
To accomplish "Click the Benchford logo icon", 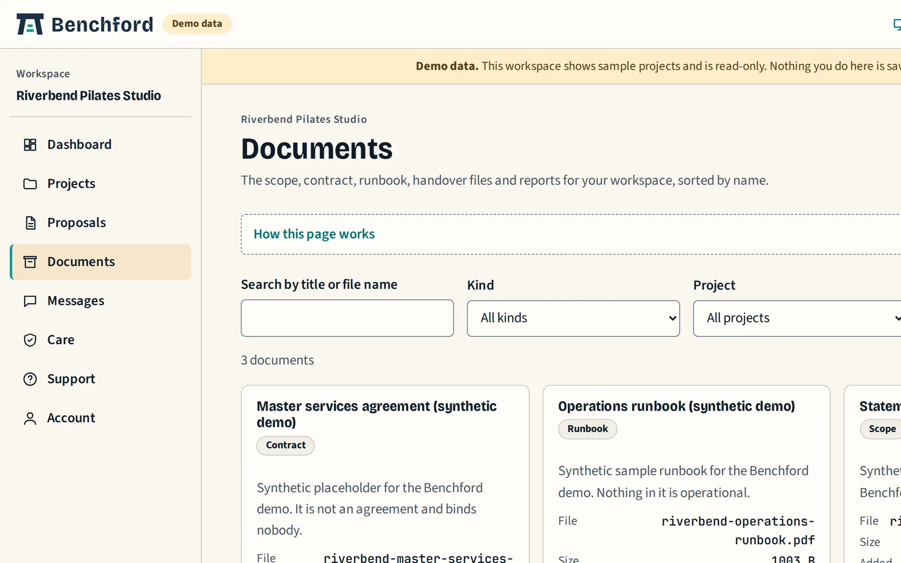I will pos(30,24).
